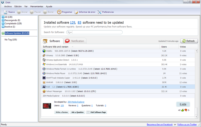Click the Orbit application logo in title bar
Viewport: 201px width, 127px height.
pos(2,2)
